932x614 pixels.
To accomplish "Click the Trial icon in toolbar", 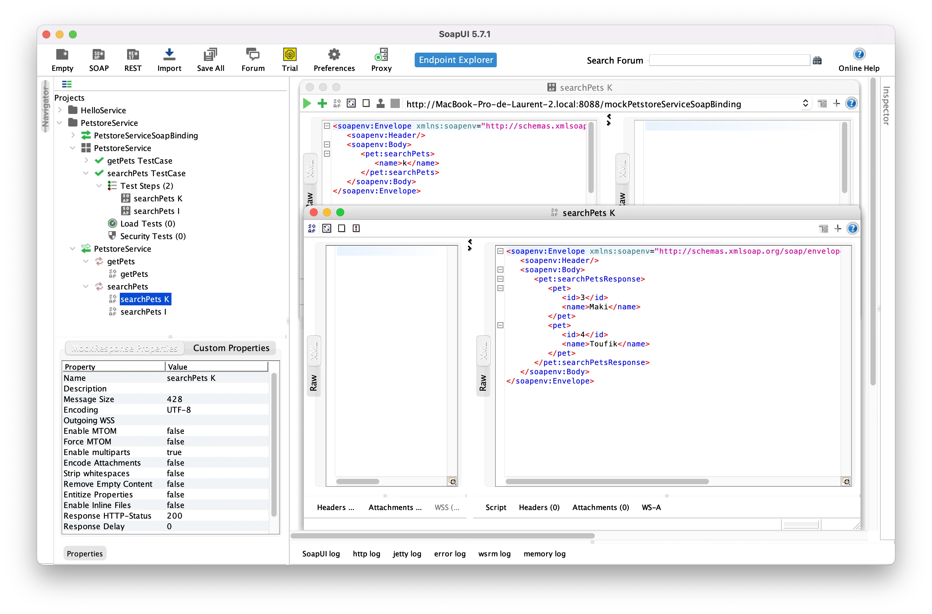I will click(289, 55).
